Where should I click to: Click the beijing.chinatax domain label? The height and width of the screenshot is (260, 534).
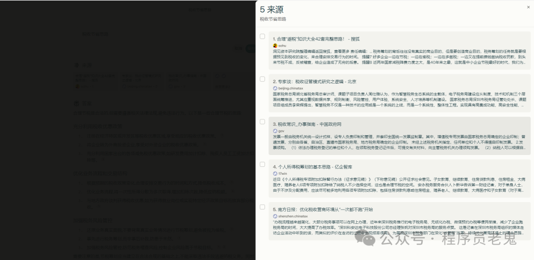(291, 88)
